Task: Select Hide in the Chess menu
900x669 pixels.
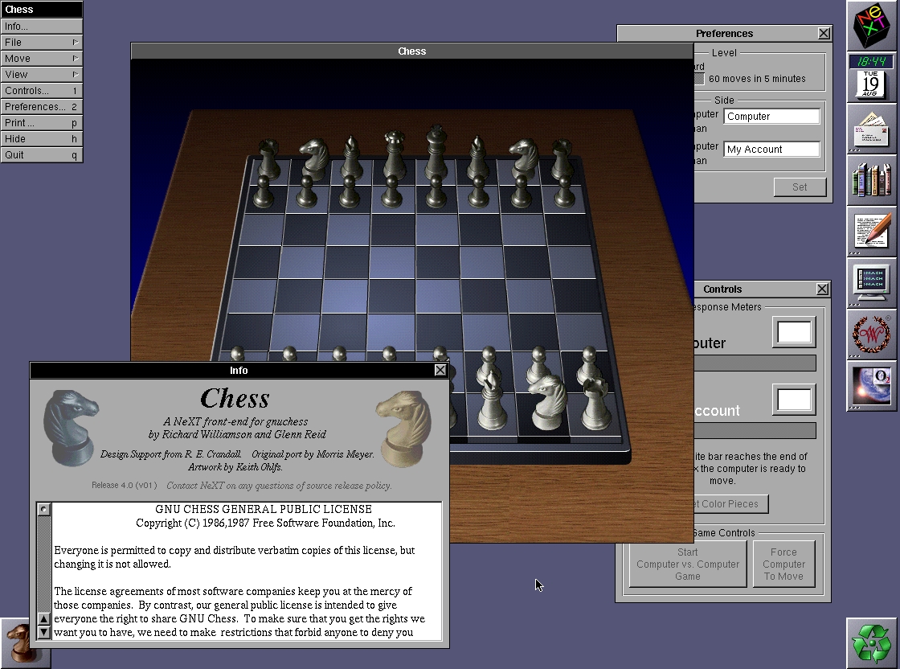Action: point(41,139)
